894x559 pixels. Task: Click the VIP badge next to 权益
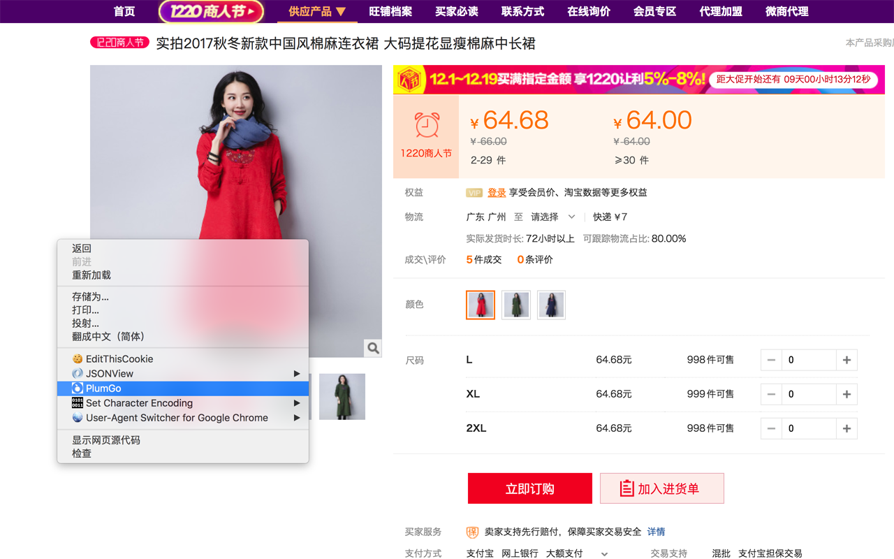pos(476,192)
